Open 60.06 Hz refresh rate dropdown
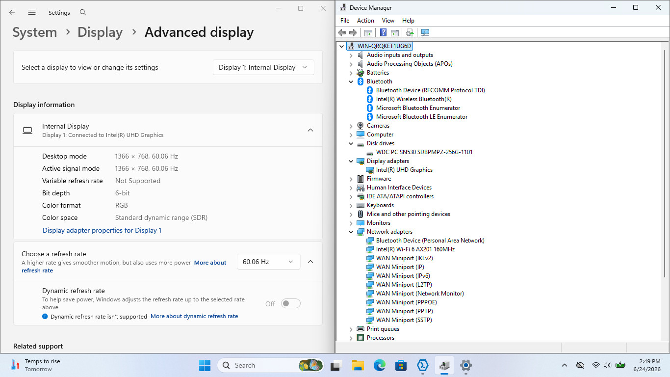Image resolution: width=670 pixels, height=377 pixels. [x=268, y=262]
